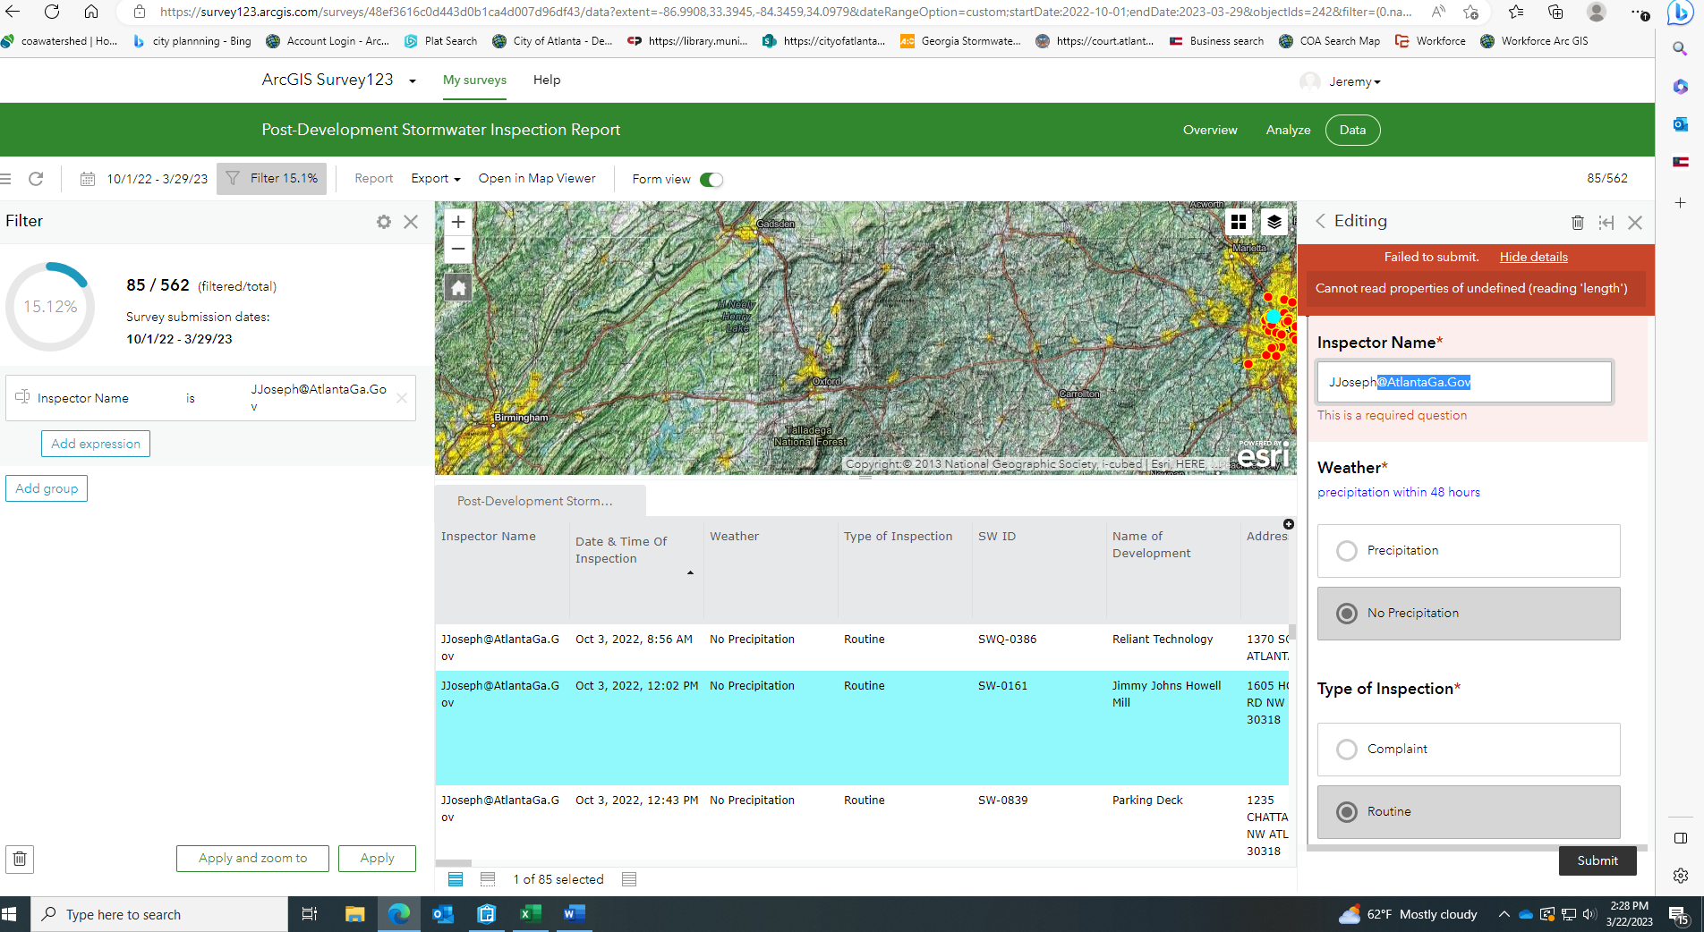Viewport: 1704px width, 932px height.
Task: Switch to the Analyze tab
Action: (1288, 130)
